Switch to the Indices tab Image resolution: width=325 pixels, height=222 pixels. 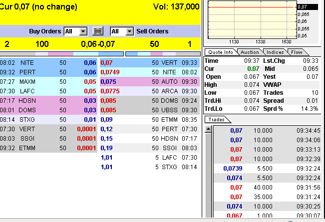pyautogui.click(x=275, y=52)
